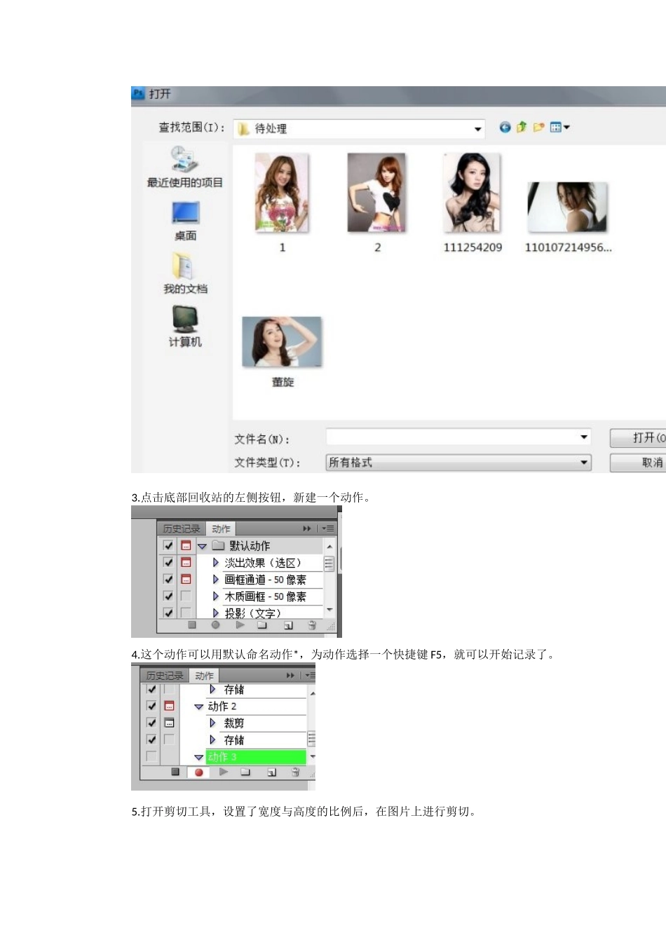Expand the 裁剪 step under 动作 2

pos(212,723)
